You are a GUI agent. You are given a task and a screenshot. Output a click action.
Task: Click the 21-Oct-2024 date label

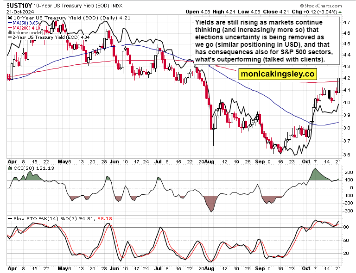[19, 11]
